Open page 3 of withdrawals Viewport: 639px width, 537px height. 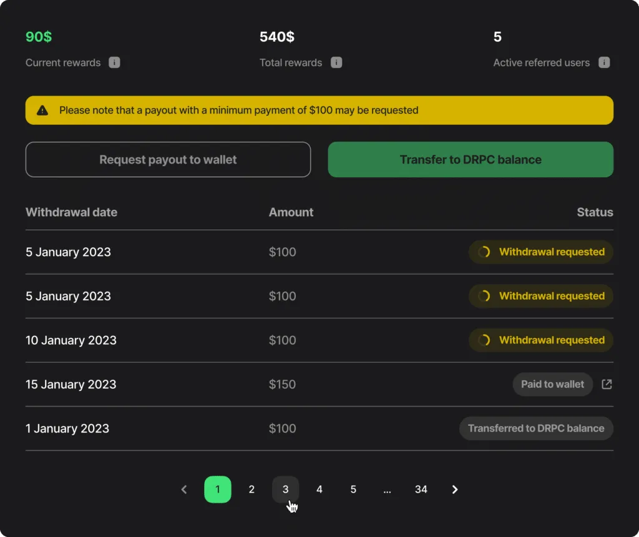click(285, 490)
